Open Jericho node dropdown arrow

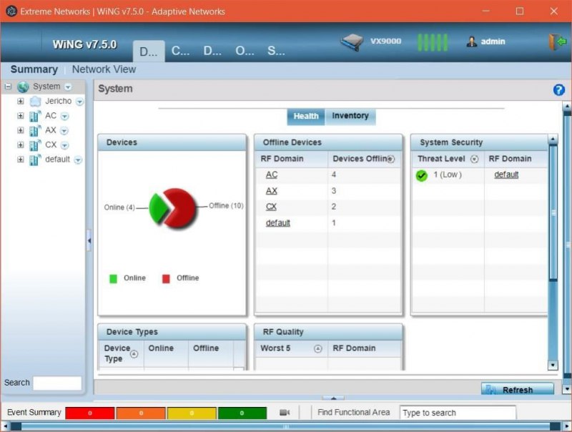pos(79,102)
